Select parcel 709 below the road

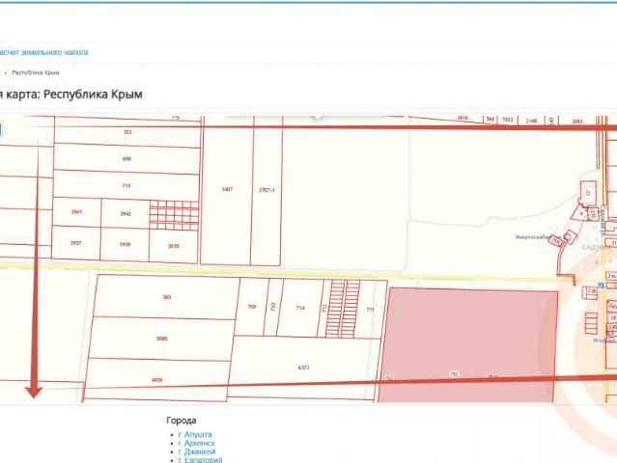pos(251,307)
